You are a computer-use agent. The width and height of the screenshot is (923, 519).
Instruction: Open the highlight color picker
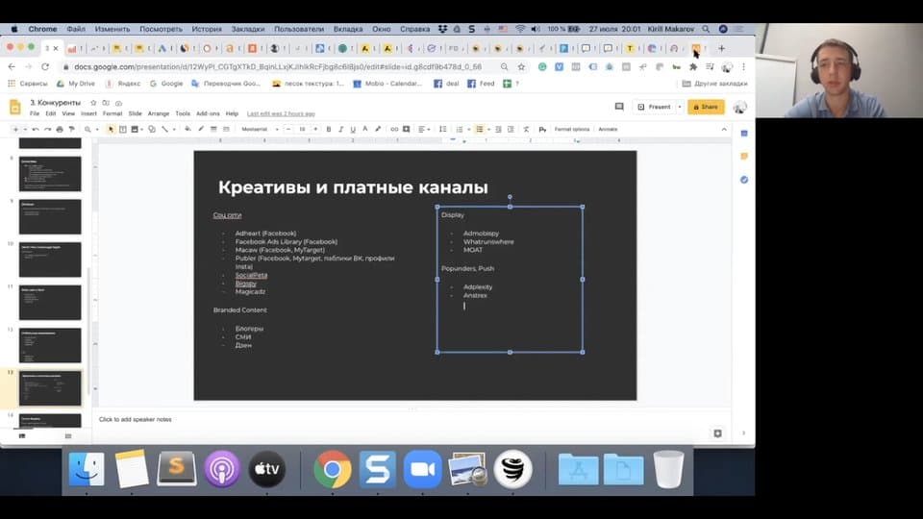(378, 130)
